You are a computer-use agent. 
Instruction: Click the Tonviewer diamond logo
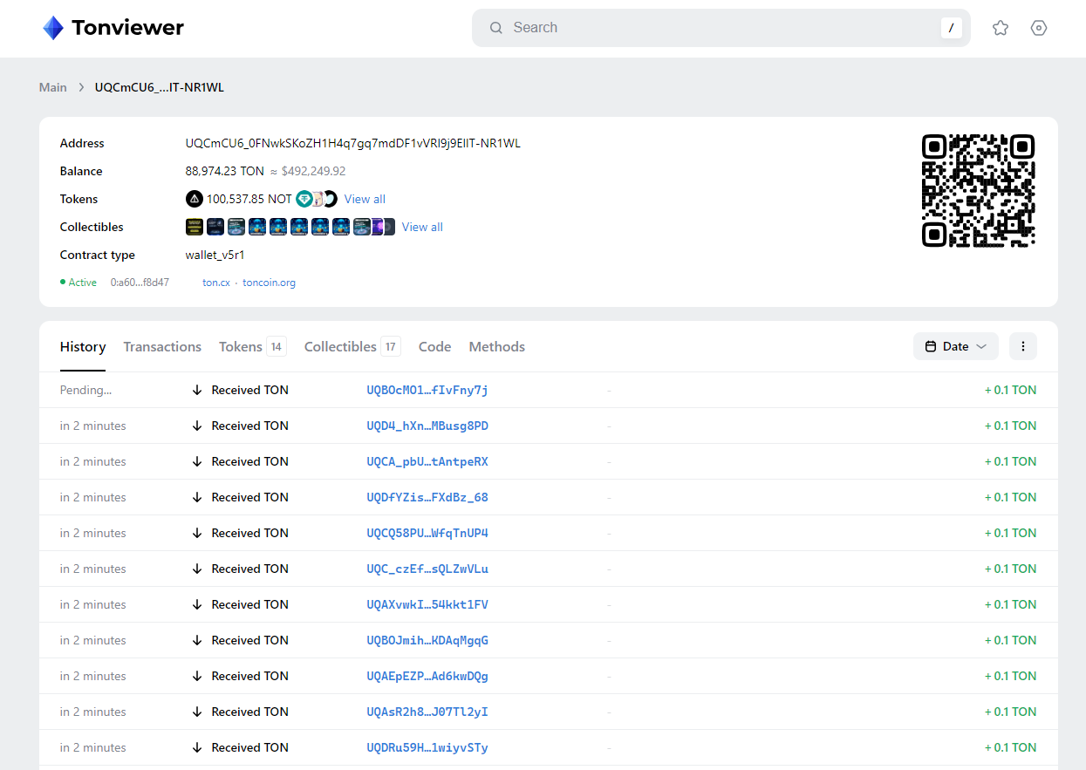pyautogui.click(x=53, y=28)
